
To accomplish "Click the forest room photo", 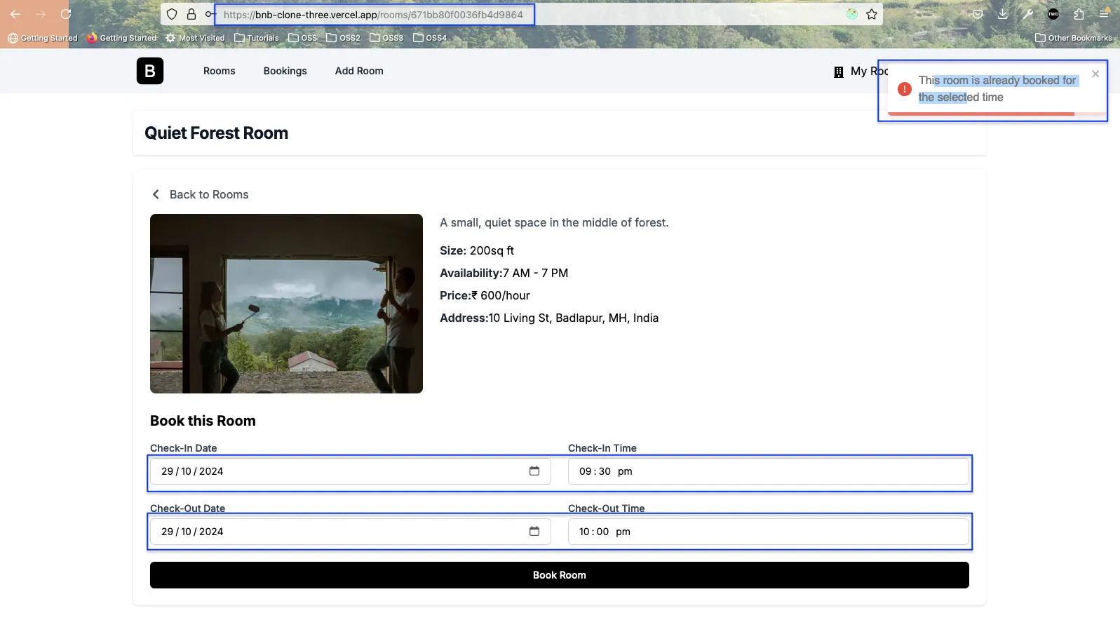I will coord(286,304).
